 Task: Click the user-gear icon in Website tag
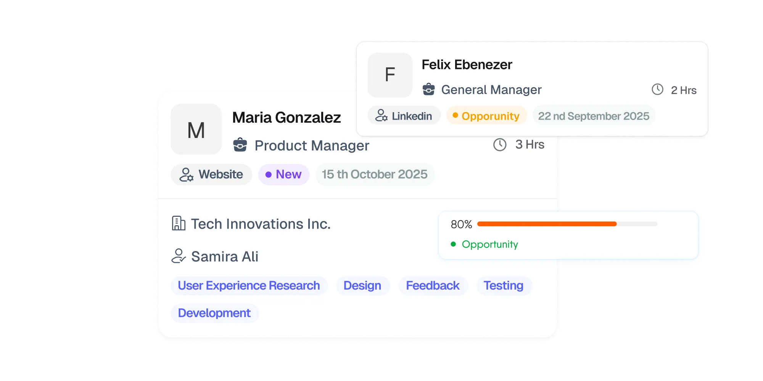point(186,174)
